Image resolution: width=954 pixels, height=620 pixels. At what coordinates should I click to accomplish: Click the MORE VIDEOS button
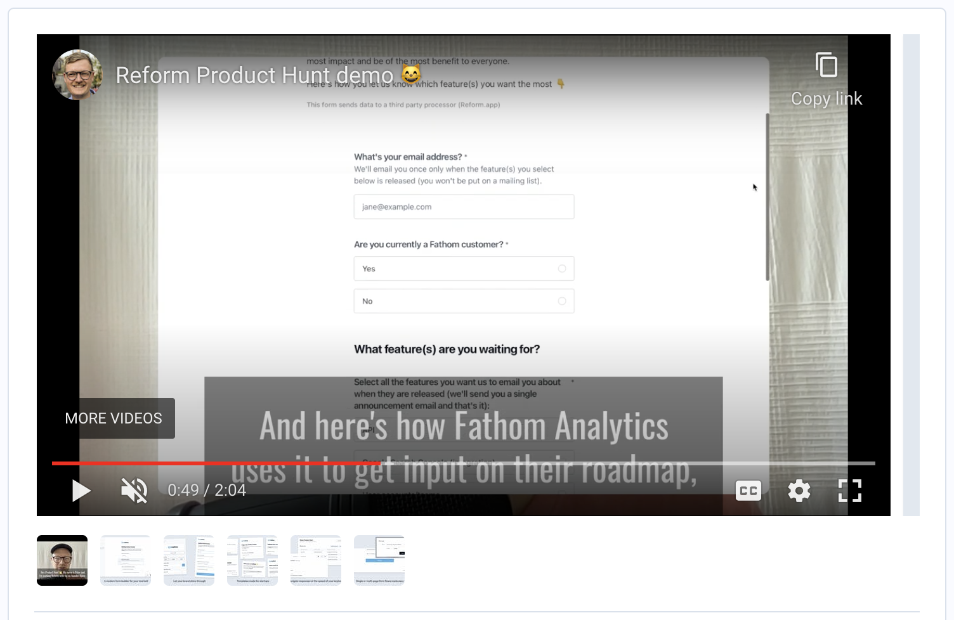pos(114,418)
